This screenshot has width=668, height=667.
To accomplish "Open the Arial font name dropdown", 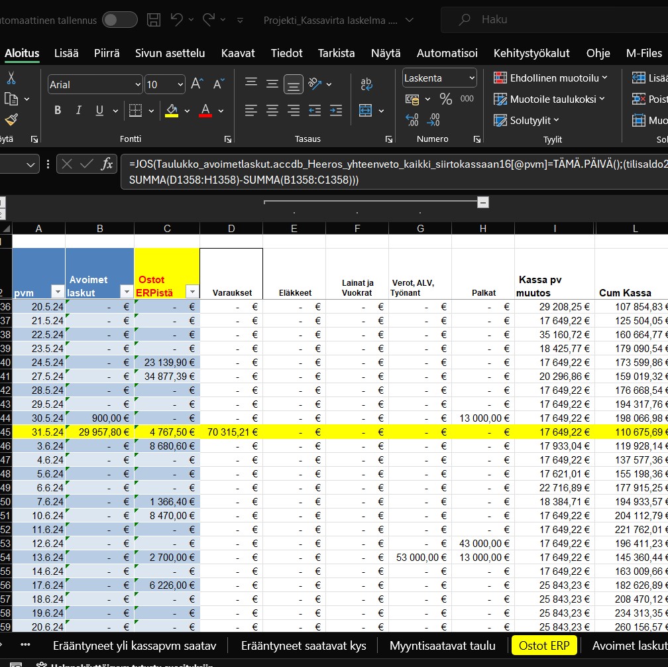I will pos(138,84).
